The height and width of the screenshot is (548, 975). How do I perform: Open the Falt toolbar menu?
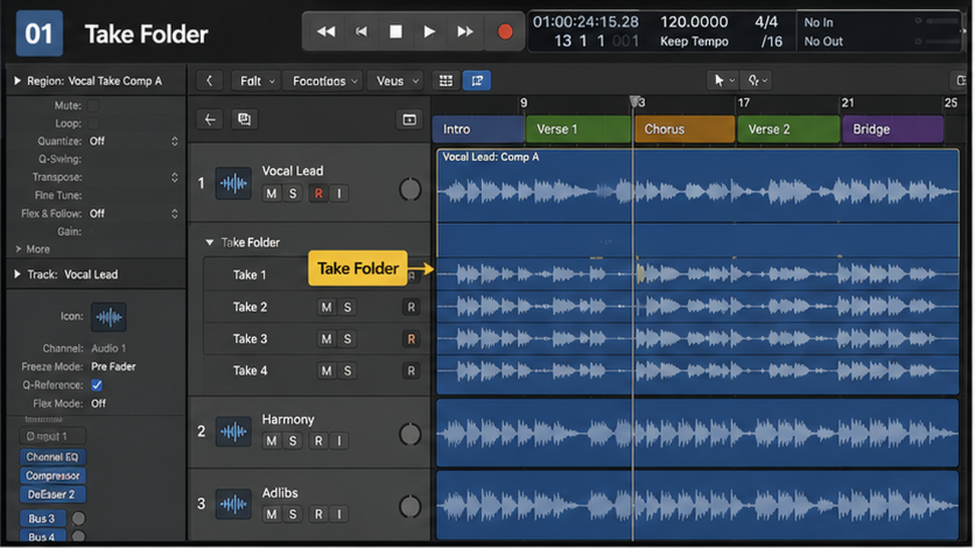(255, 81)
